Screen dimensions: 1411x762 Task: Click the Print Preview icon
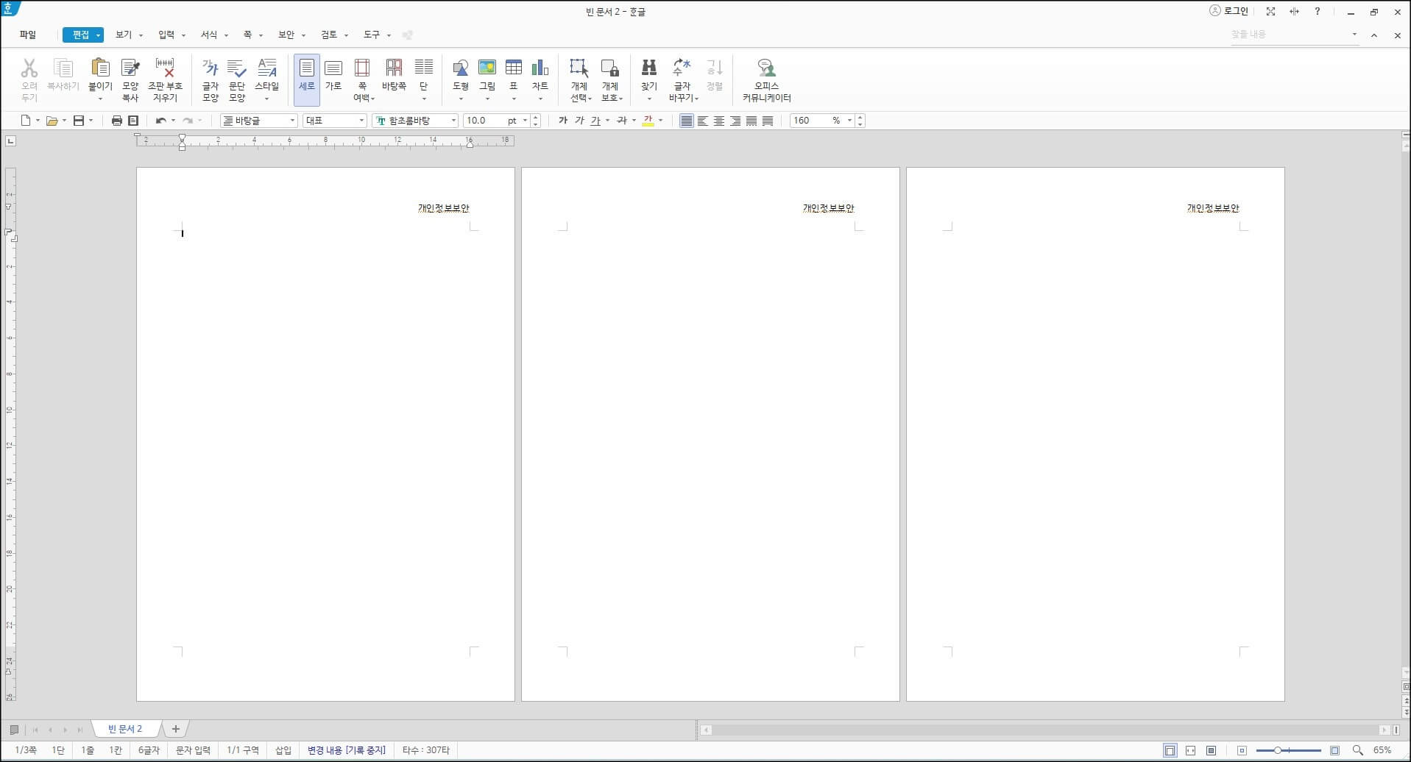point(133,121)
